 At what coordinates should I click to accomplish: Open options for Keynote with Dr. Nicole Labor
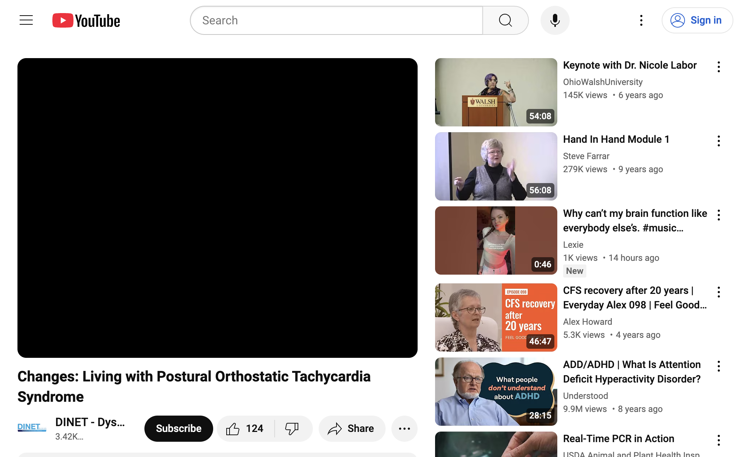tap(718, 67)
